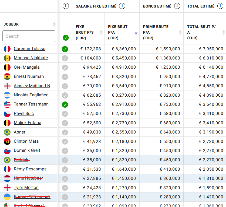Toggle grey checkmark on Moussa Niakhaté row

click(x=65, y=58)
